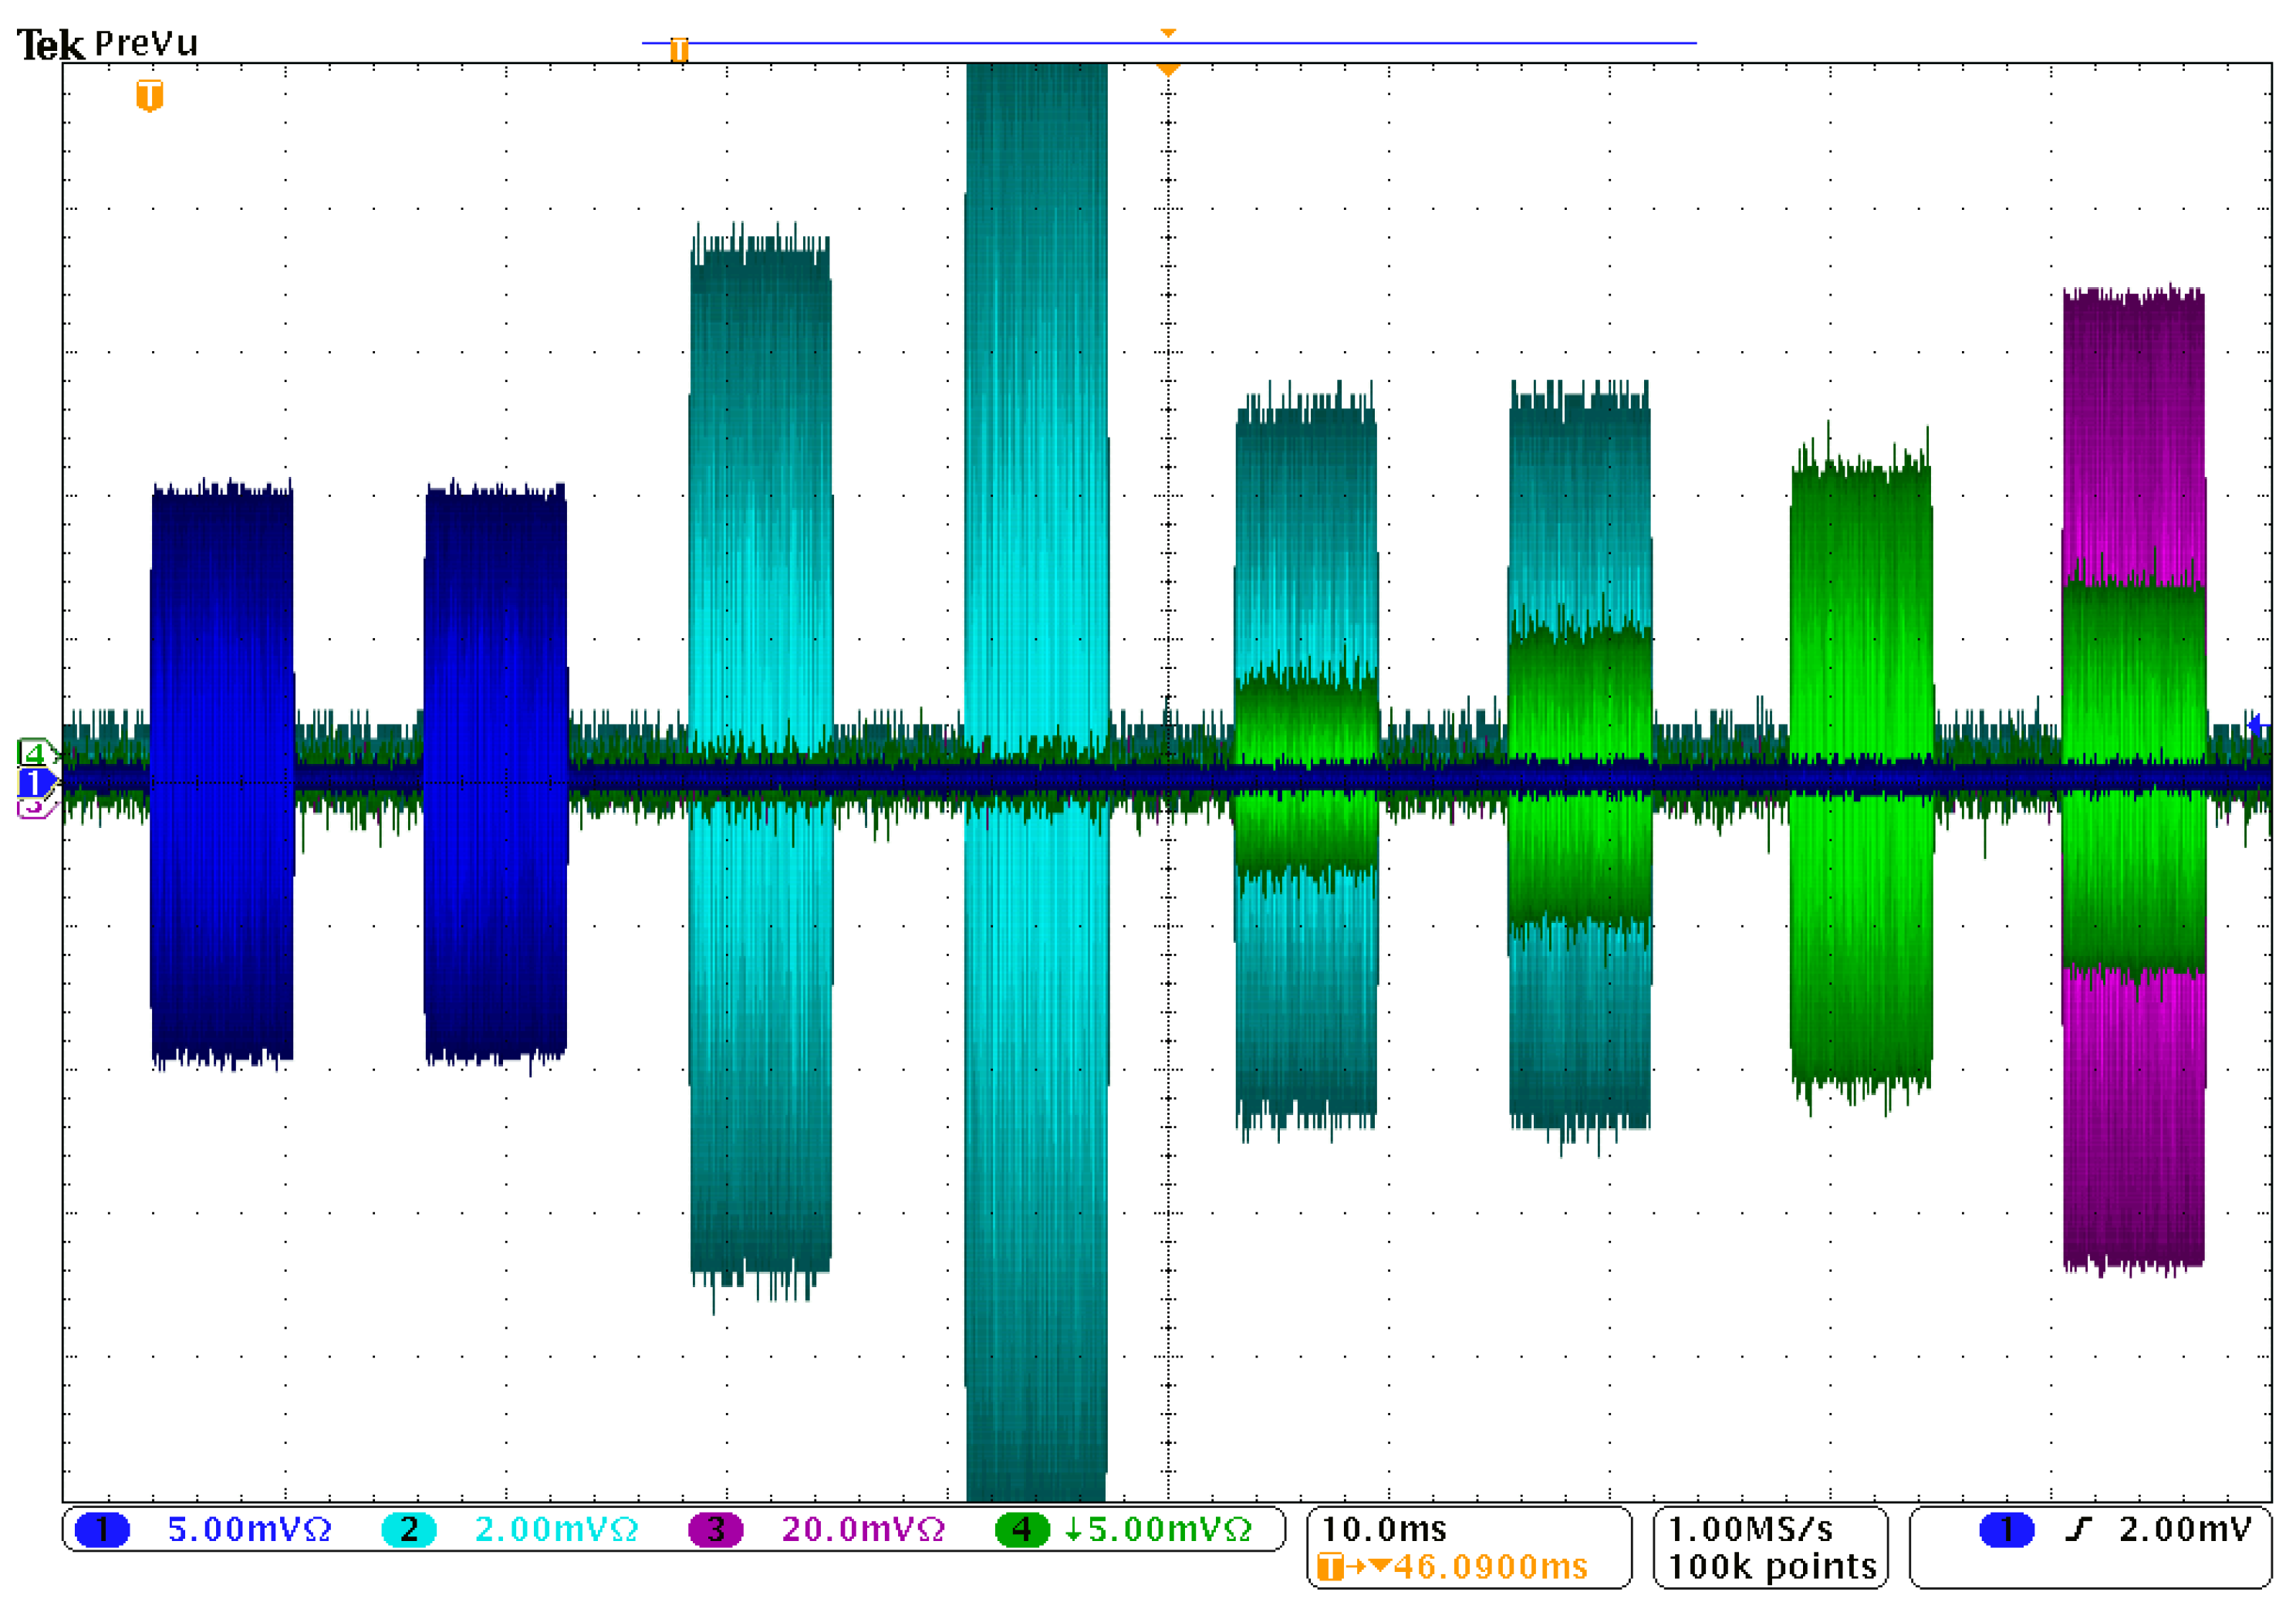Image resolution: width=2296 pixels, height=1602 pixels.
Task: Click the orange trigger position triangle atop graticule
Action: pos(1167,69)
